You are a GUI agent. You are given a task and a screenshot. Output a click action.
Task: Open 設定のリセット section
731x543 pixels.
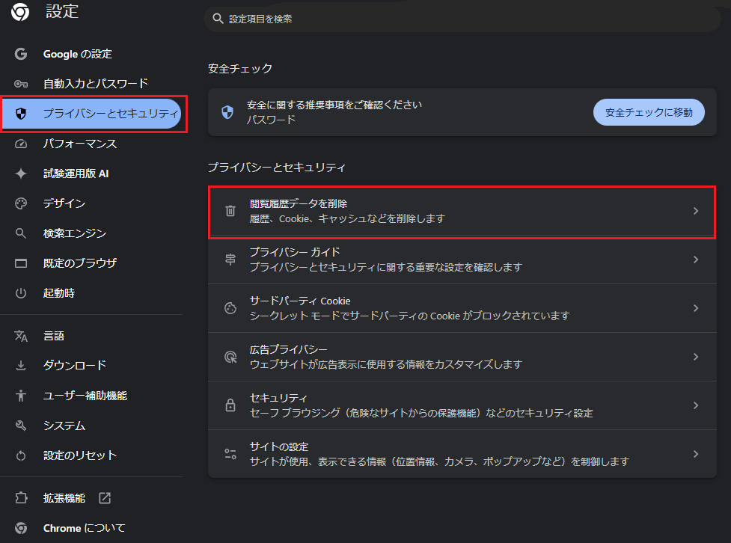coord(80,455)
